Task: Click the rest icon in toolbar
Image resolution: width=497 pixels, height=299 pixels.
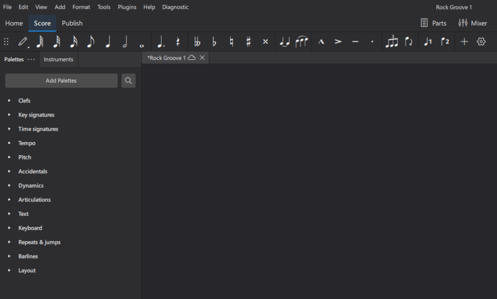Action: click(178, 42)
